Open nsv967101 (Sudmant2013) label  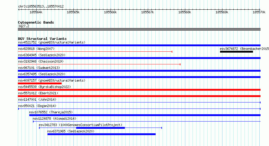[39, 68]
